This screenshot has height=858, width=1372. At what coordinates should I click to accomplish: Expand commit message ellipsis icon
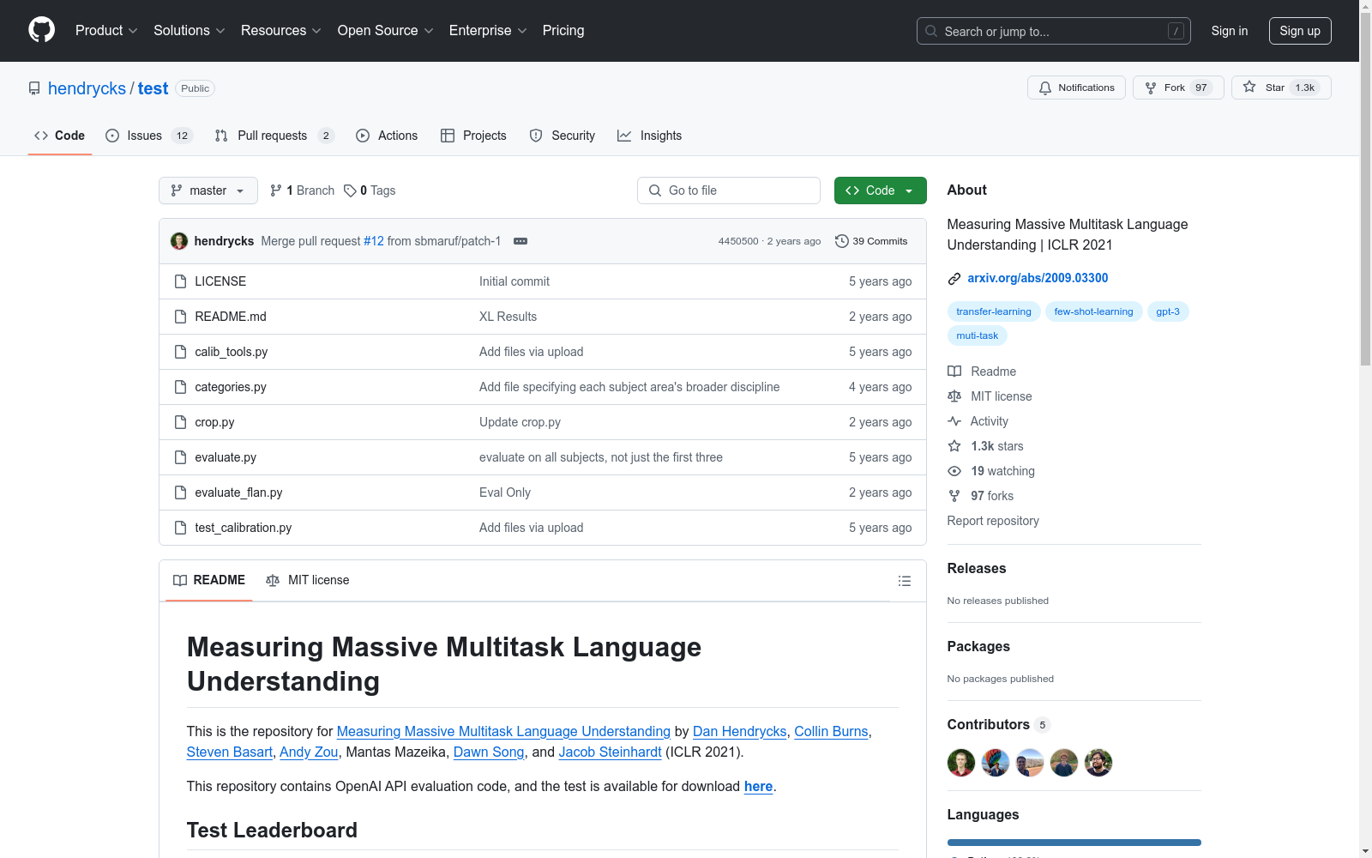pyautogui.click(x=521, y=241)
